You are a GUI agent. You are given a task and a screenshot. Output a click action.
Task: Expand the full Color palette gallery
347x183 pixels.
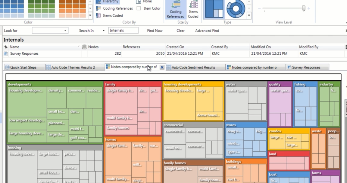pyautogui.click(x=90, y=15)
